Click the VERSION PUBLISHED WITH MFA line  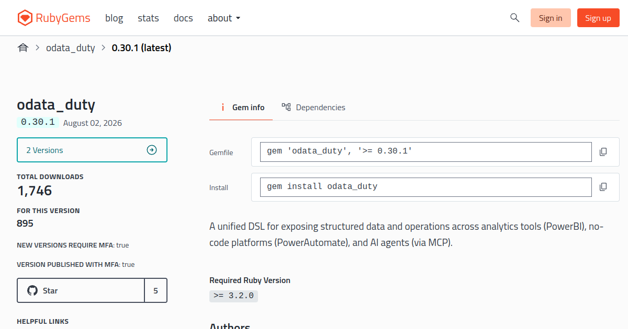click(x=76, y=264)
